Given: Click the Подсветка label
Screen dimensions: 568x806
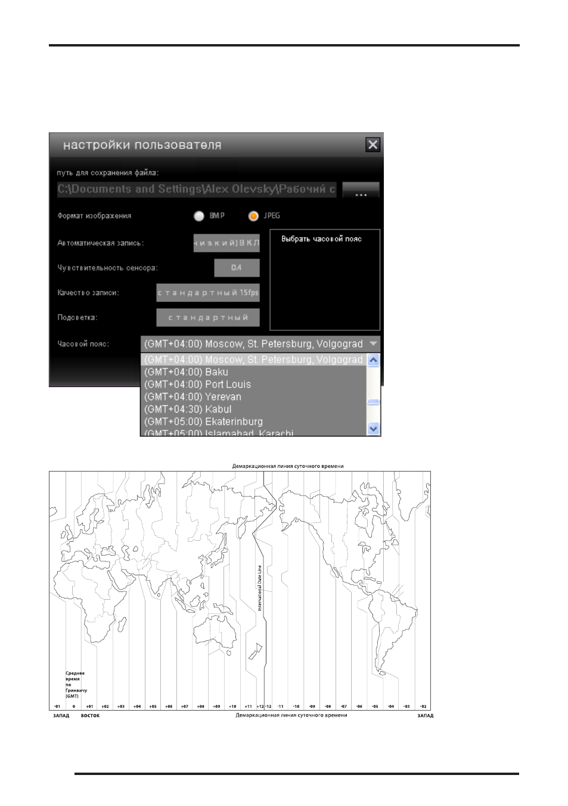Looking at the screenshot, I should coord(77,318).
